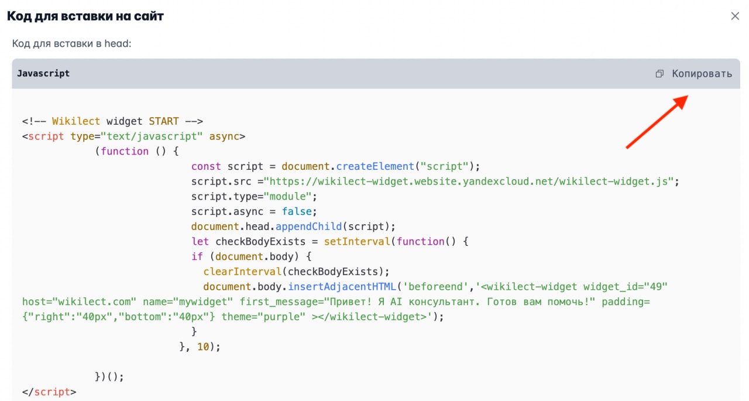Click the '})();' line

pyautogui.click(x=109, y=376)
